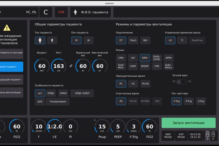Adjust the f breathing rate dial
The image size is (219, 146).
pyautogui.click(x=39, y=127)
